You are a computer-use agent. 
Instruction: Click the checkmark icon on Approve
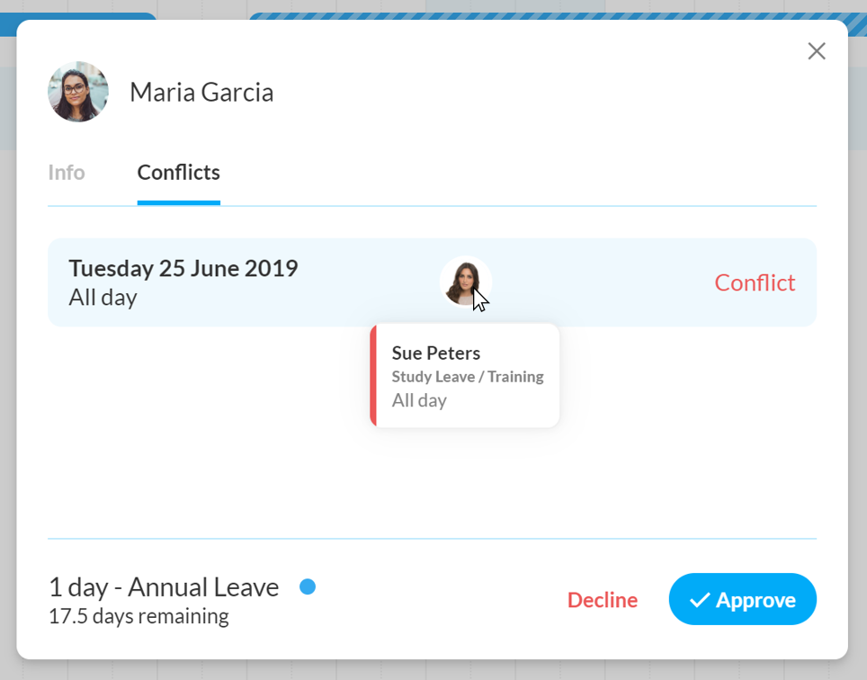700,600
